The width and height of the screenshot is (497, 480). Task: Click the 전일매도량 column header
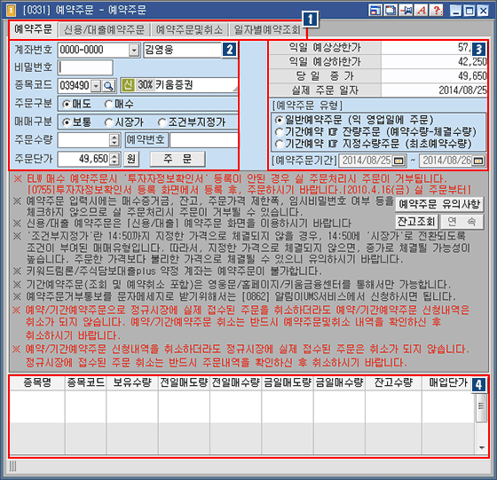(184, 382)
